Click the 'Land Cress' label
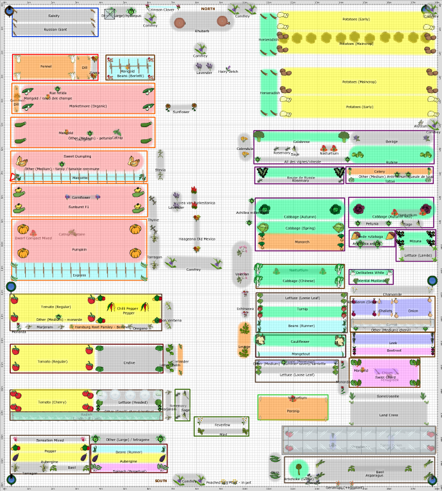 pos(388,415)
